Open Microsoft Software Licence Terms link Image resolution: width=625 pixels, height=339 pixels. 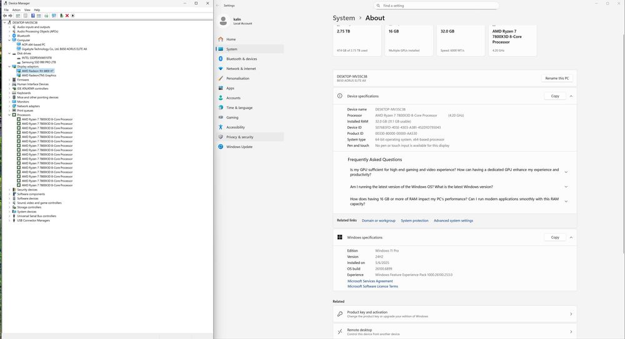(x=372, y=287)
